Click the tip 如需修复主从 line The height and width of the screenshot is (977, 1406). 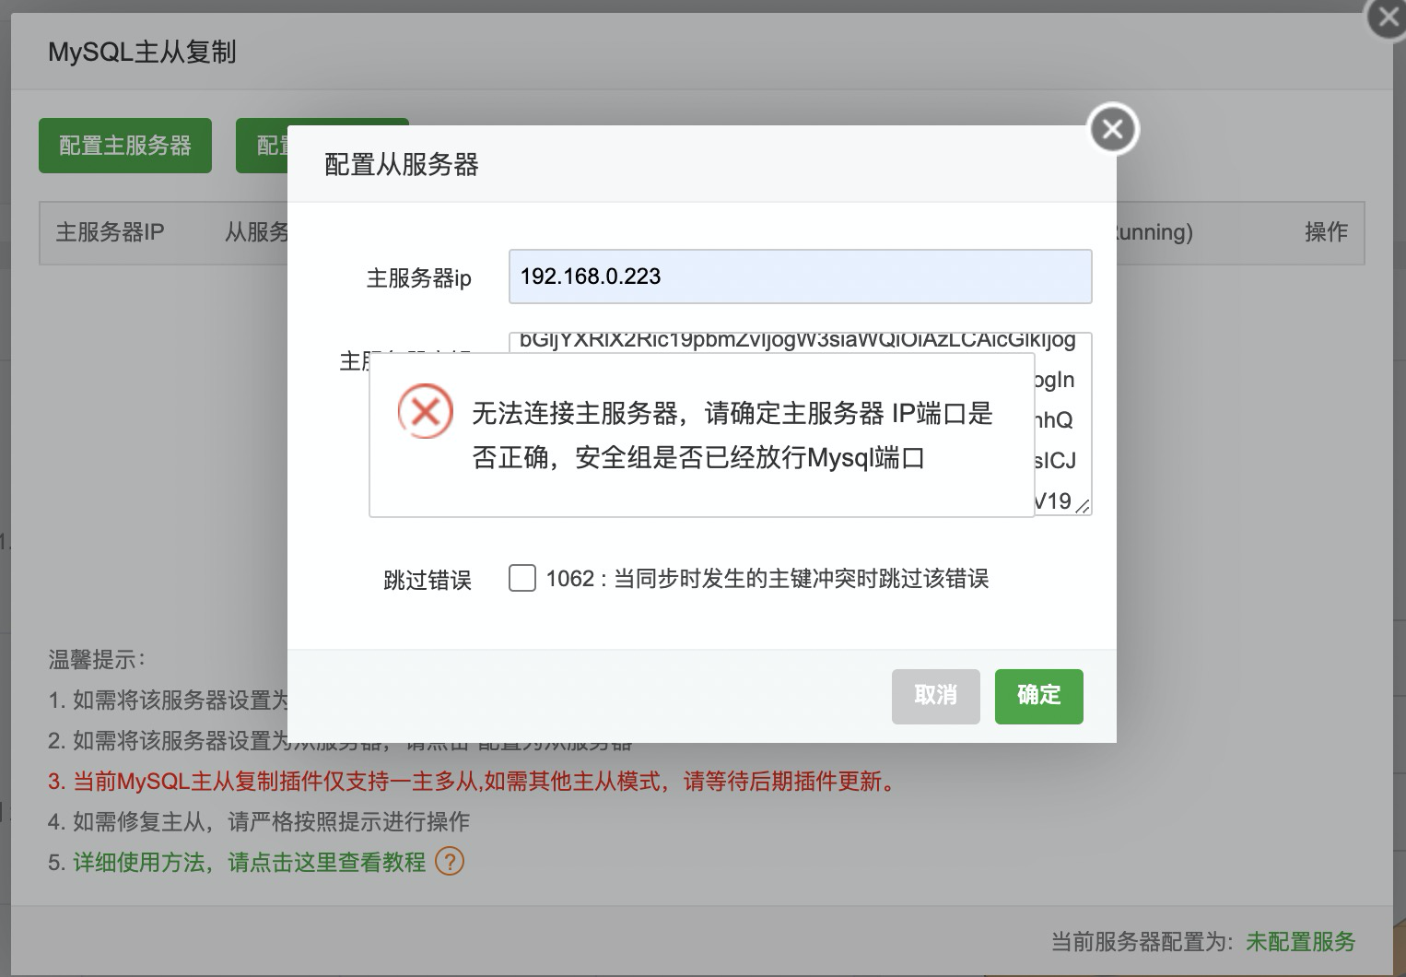(x=259, y=822)
